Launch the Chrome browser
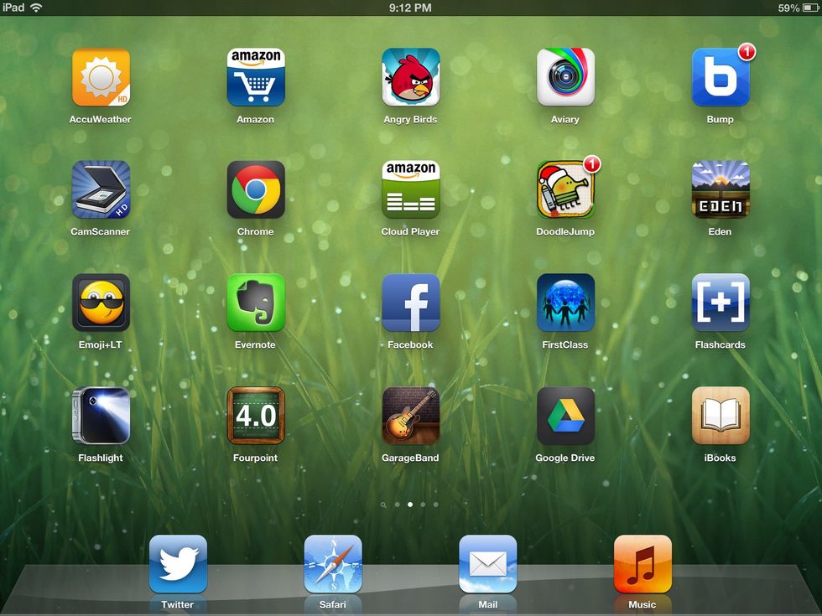This screenshot has height=616, width=822. coord(256,189)
